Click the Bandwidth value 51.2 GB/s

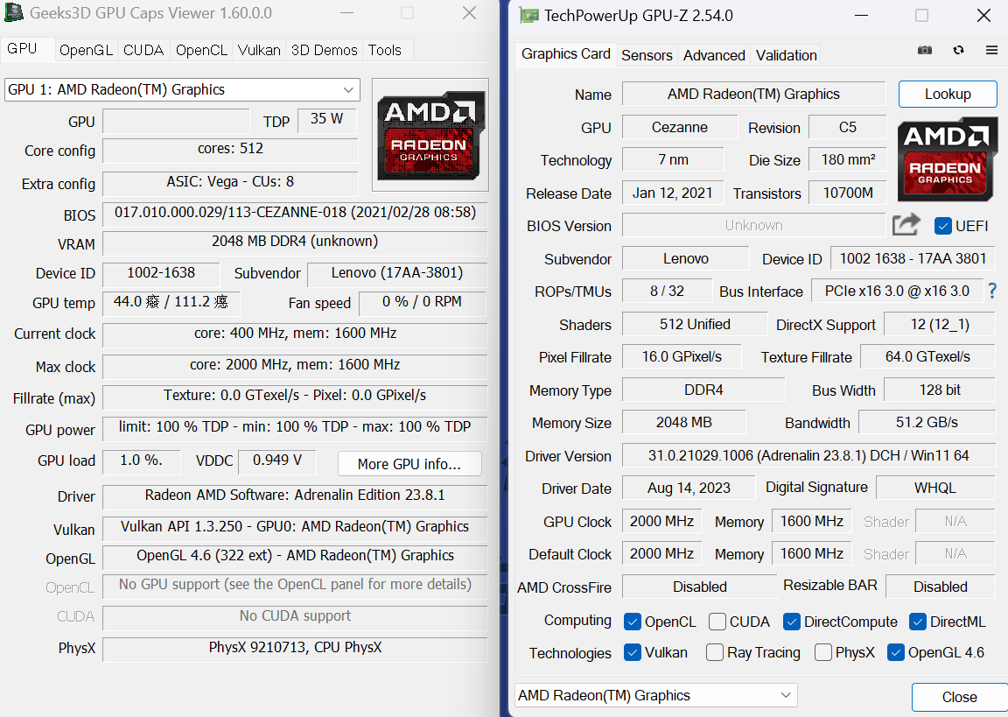point(927,423)
